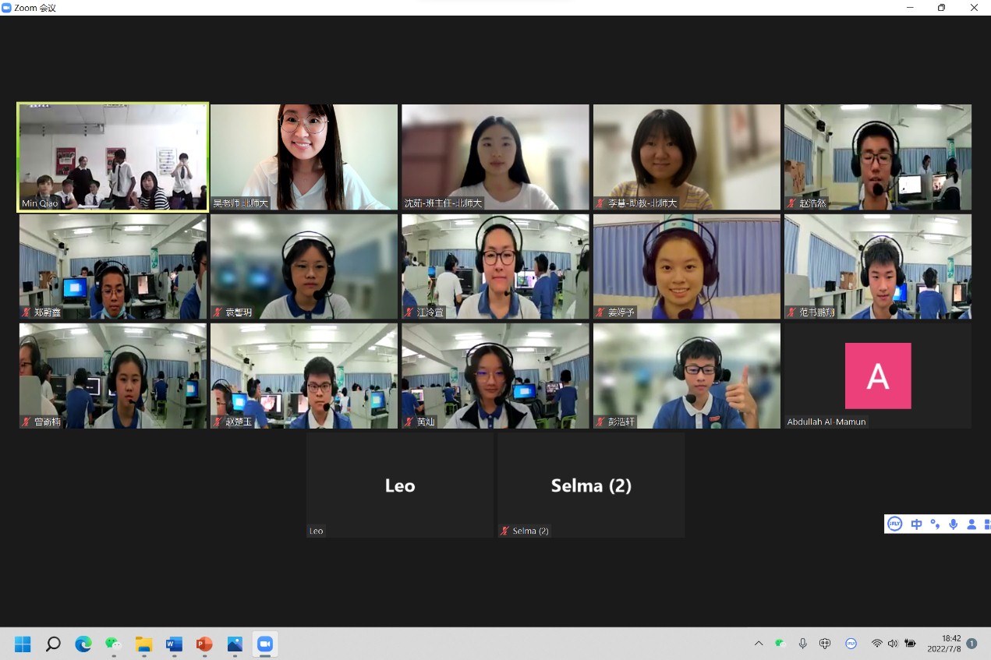Open File Explorer from the taskbar
The height and width of the screenshot is (660, 991).
coord(143,644)
